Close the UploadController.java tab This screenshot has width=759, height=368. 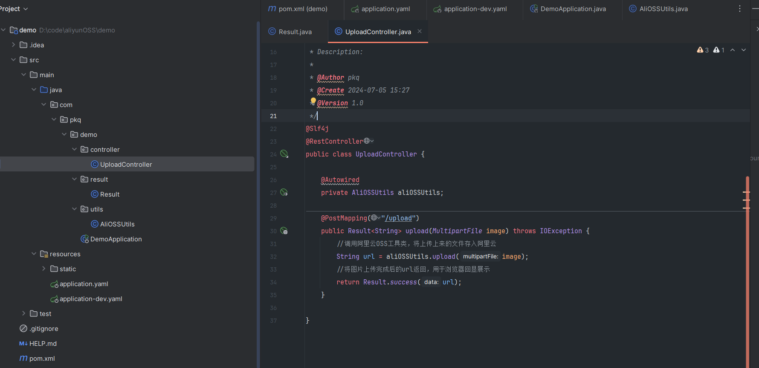coord(420,31)
